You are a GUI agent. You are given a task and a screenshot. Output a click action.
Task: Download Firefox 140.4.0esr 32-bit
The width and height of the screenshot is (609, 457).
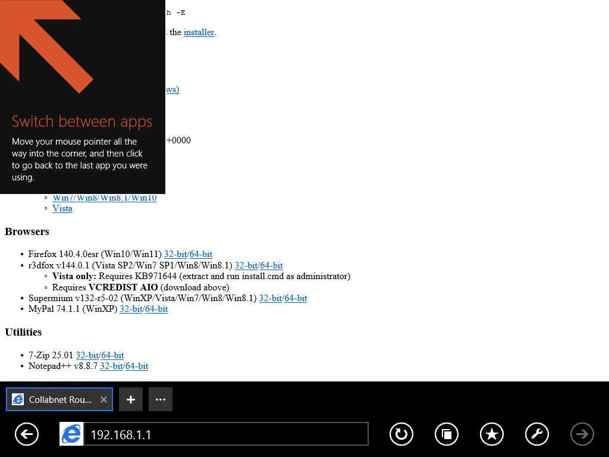175,254
